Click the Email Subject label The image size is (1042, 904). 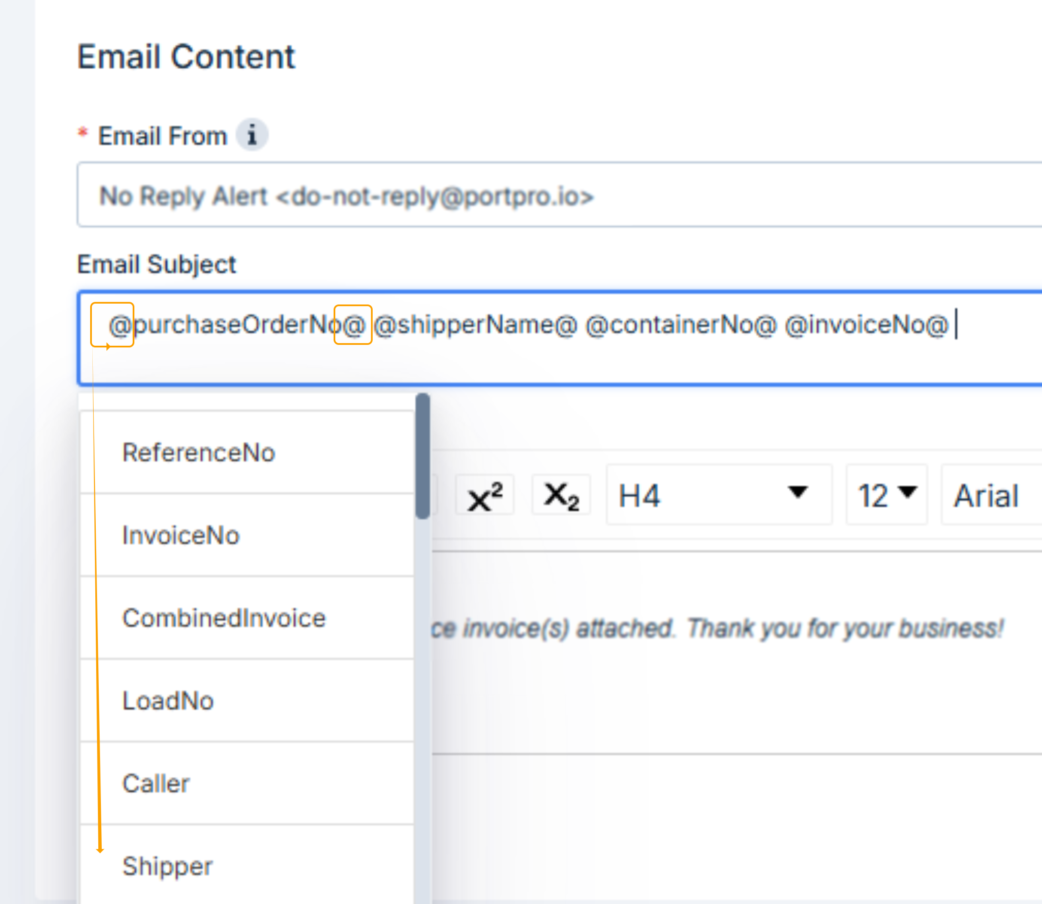(x=156, y=265)
